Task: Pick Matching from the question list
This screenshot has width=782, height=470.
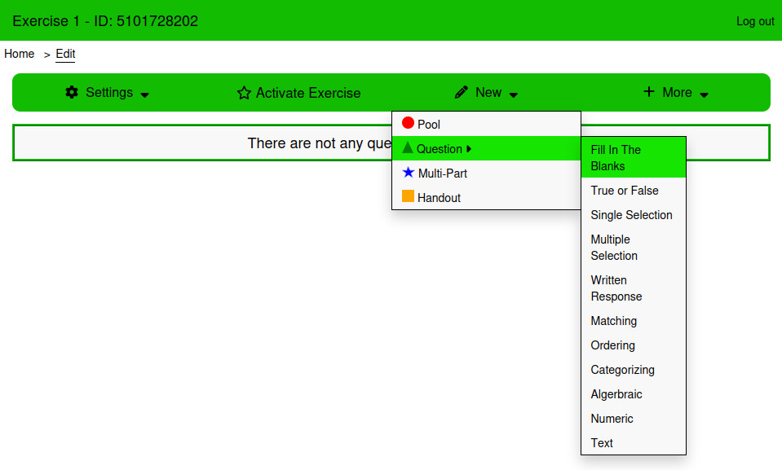Action: coord(614,321)
